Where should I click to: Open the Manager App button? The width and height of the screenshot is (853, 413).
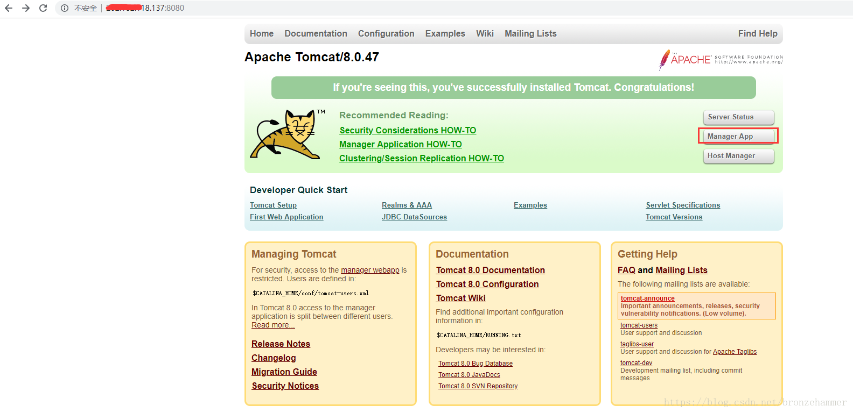click(738, 137)
